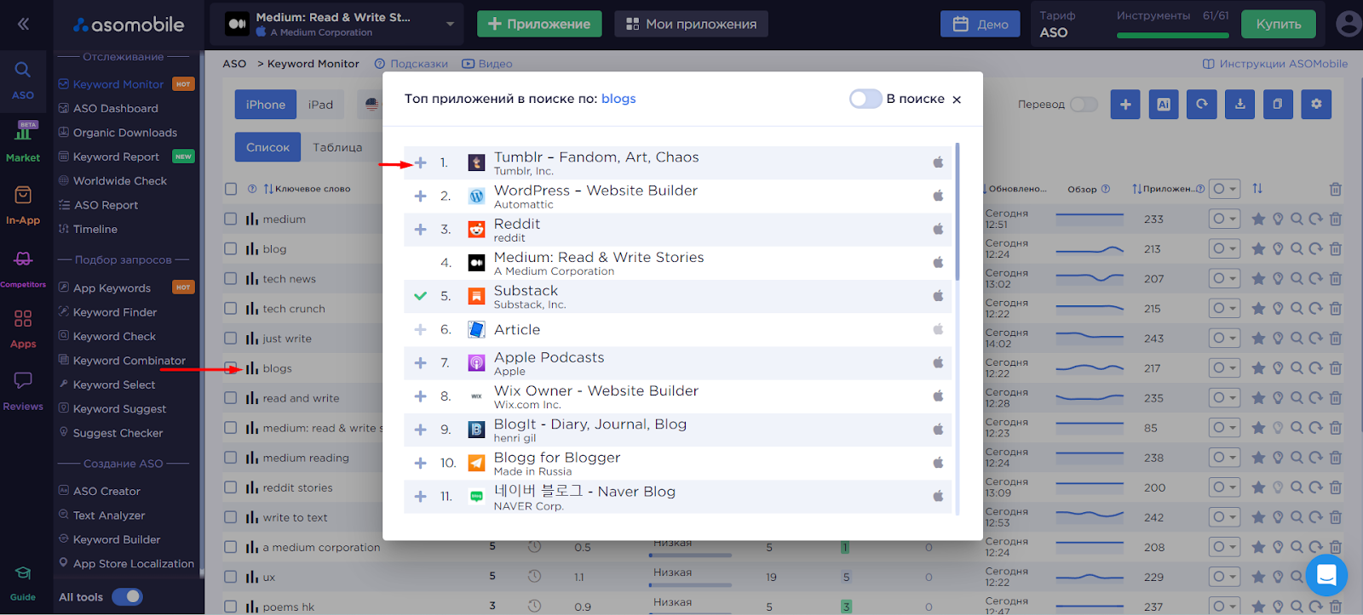Add BlogIt app with the plus icon
The image size is (1363, 615).
(x=420, y=430)
